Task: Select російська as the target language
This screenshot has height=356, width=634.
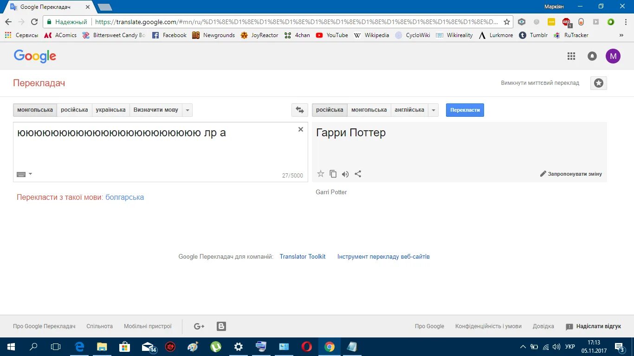Action: click(x=330, y=110)
